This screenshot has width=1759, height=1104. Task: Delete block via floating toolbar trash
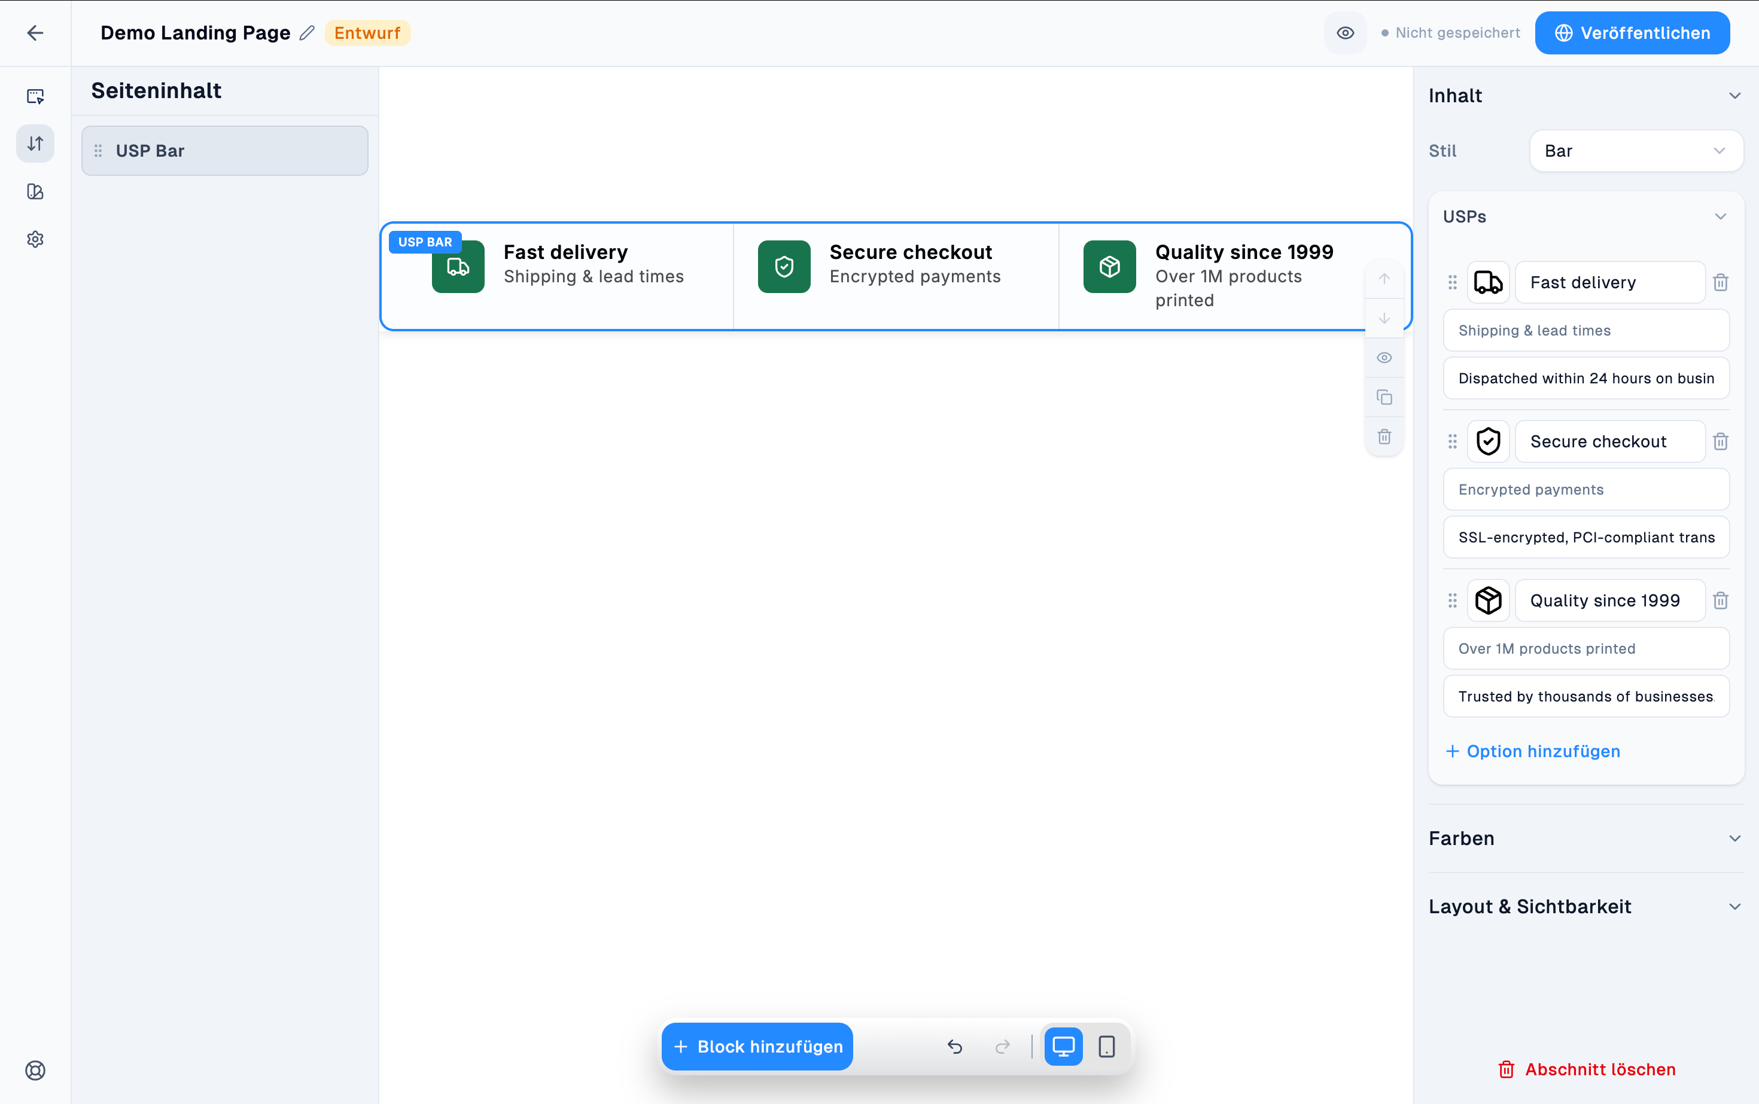click(1384, 437)
